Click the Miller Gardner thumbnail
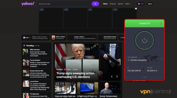The height and width of the screenshot is (98, 177). [26, 52]
